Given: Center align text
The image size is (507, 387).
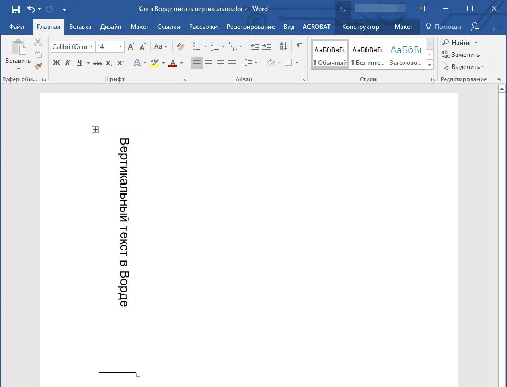Looking at the screenshot, I should (209, 63).
